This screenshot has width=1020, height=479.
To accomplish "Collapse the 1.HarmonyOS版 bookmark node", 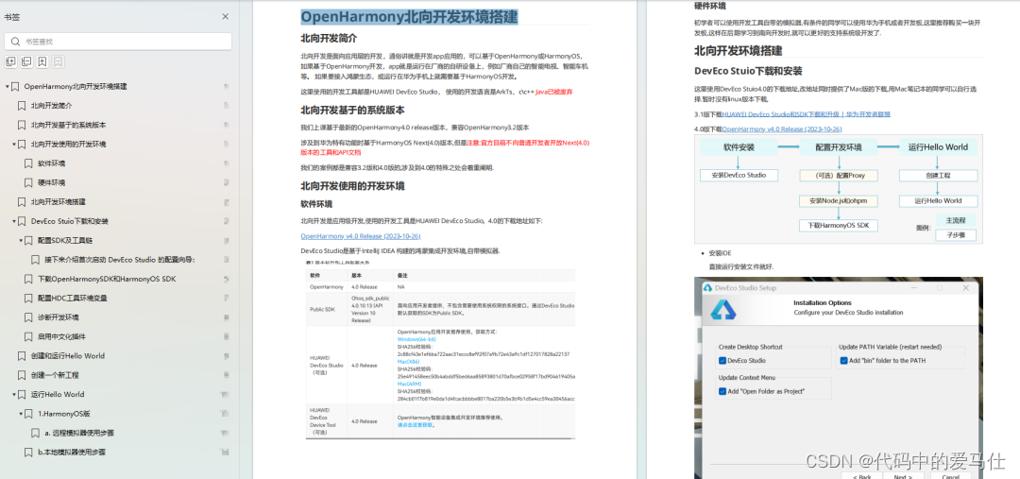I will 21,413.
